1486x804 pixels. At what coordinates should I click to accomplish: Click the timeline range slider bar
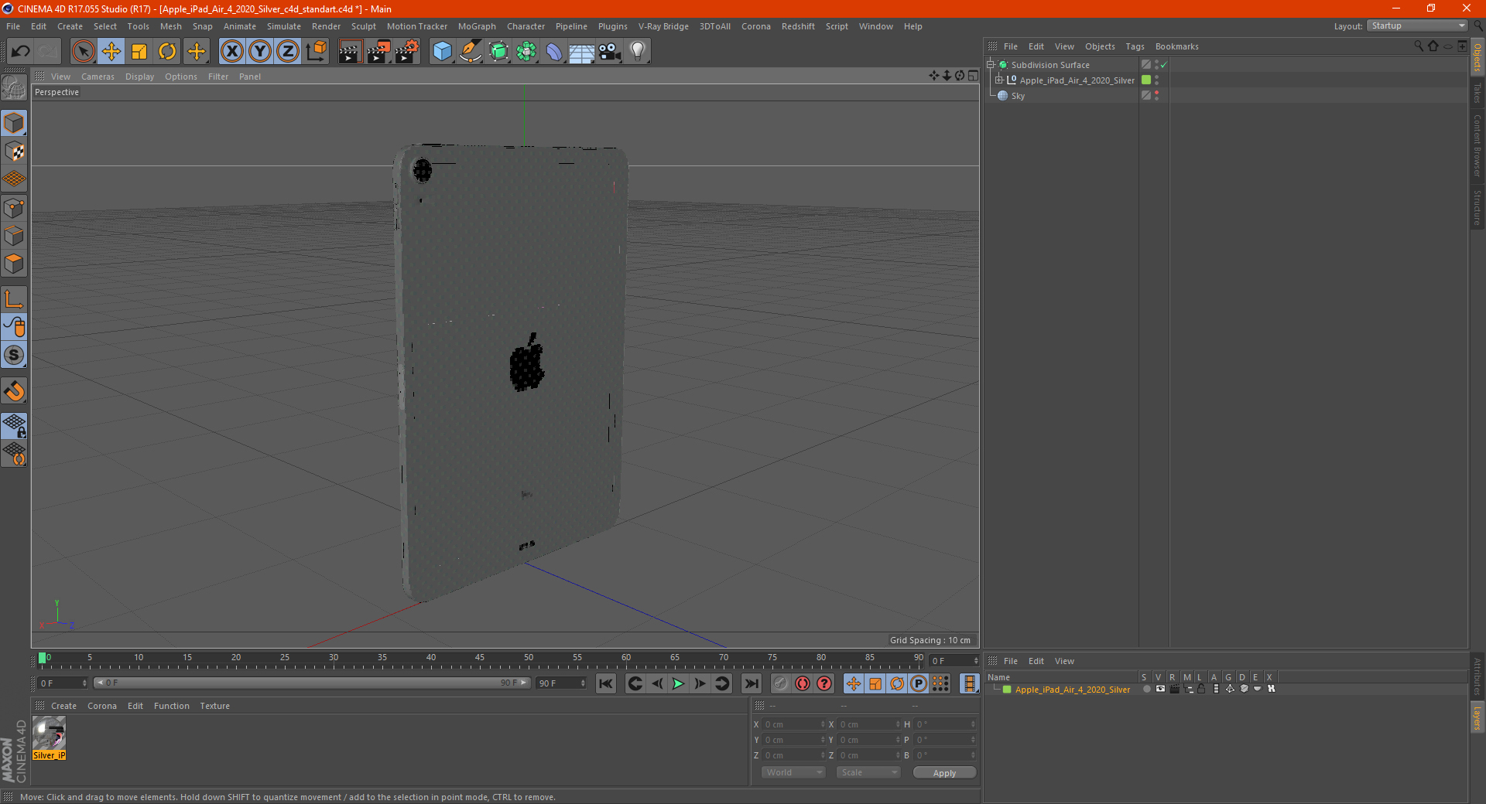(x=311, y=683)
